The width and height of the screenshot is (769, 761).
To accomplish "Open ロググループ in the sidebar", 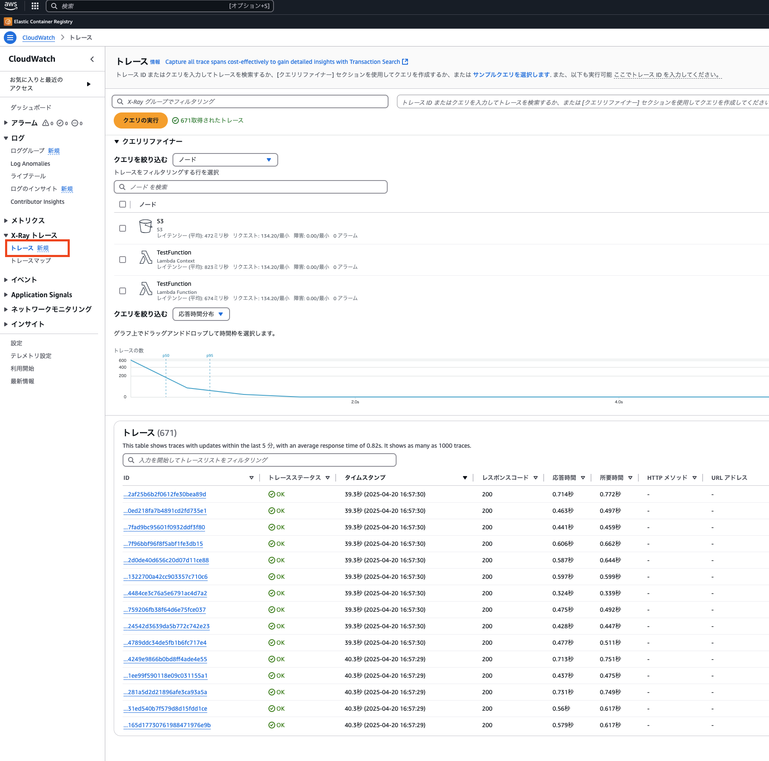I will tap(27, 151).
